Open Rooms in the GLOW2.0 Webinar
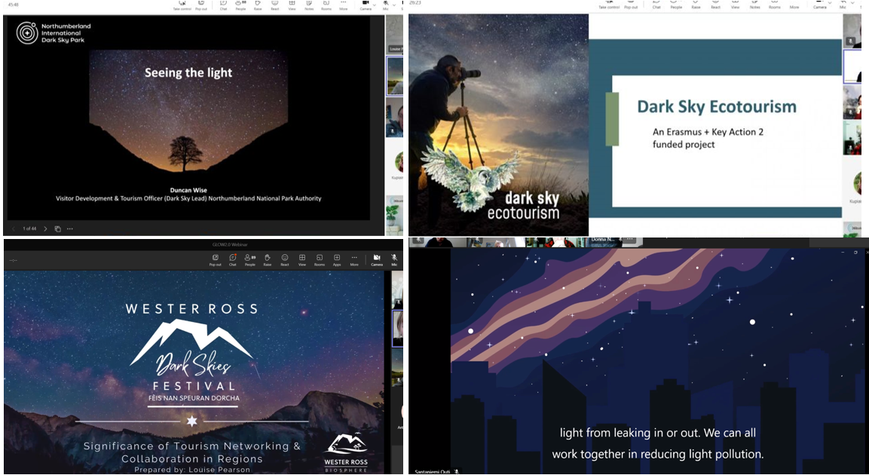 320,259
